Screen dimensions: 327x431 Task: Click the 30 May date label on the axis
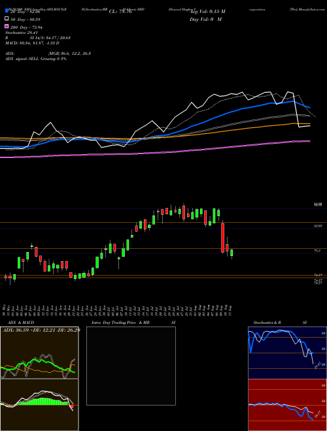point(5,310)
